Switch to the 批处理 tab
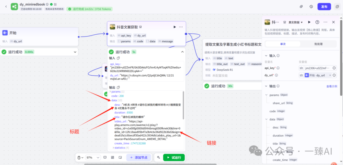Viewport: 343px width, 165px height. (318, 44)
